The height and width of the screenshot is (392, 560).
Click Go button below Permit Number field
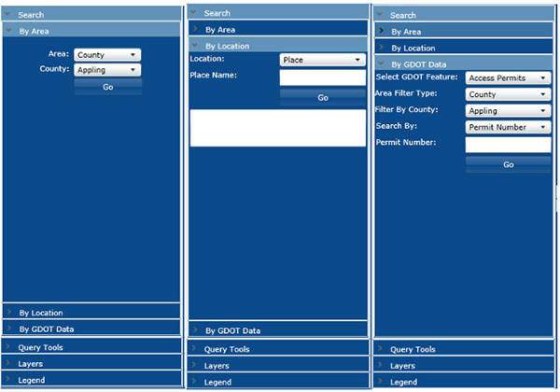click(x=509, y=164)
